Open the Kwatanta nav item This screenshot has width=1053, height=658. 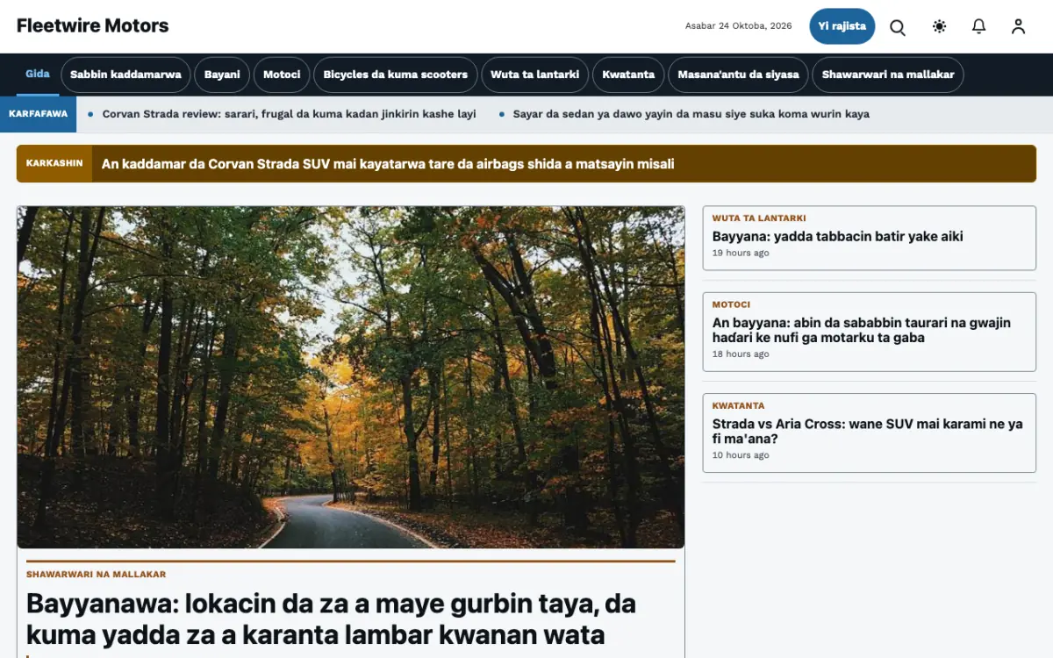click(x=628, y=75)
